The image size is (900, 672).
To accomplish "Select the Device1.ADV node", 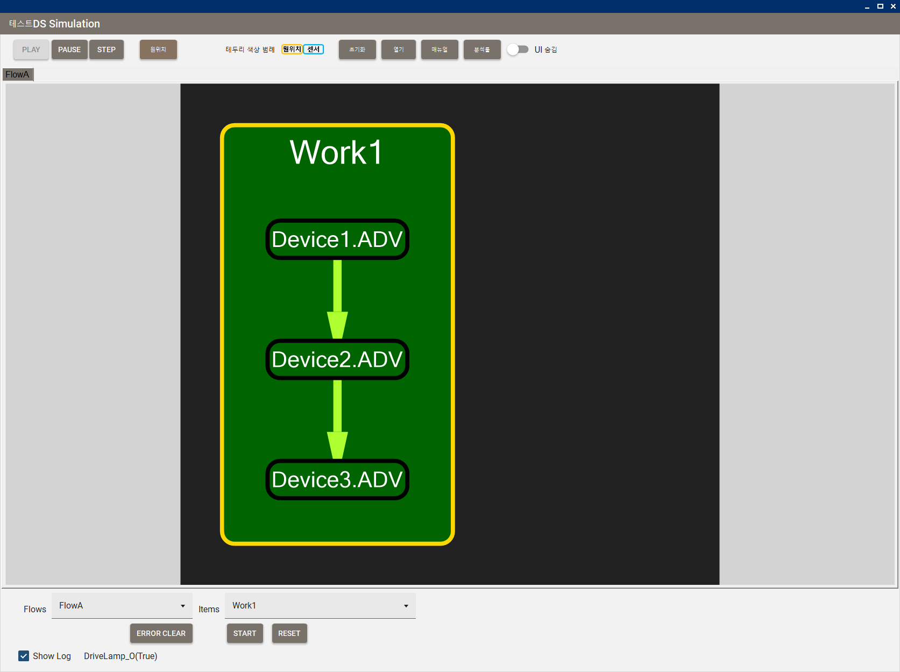I will [337, 239].
